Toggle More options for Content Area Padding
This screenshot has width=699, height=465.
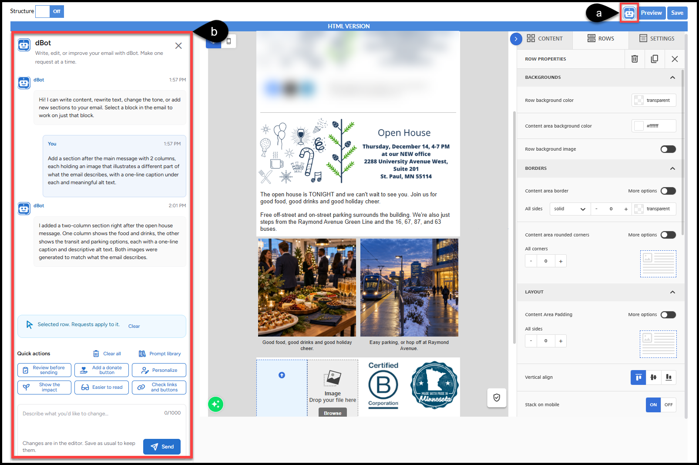[x=668, y=315]
